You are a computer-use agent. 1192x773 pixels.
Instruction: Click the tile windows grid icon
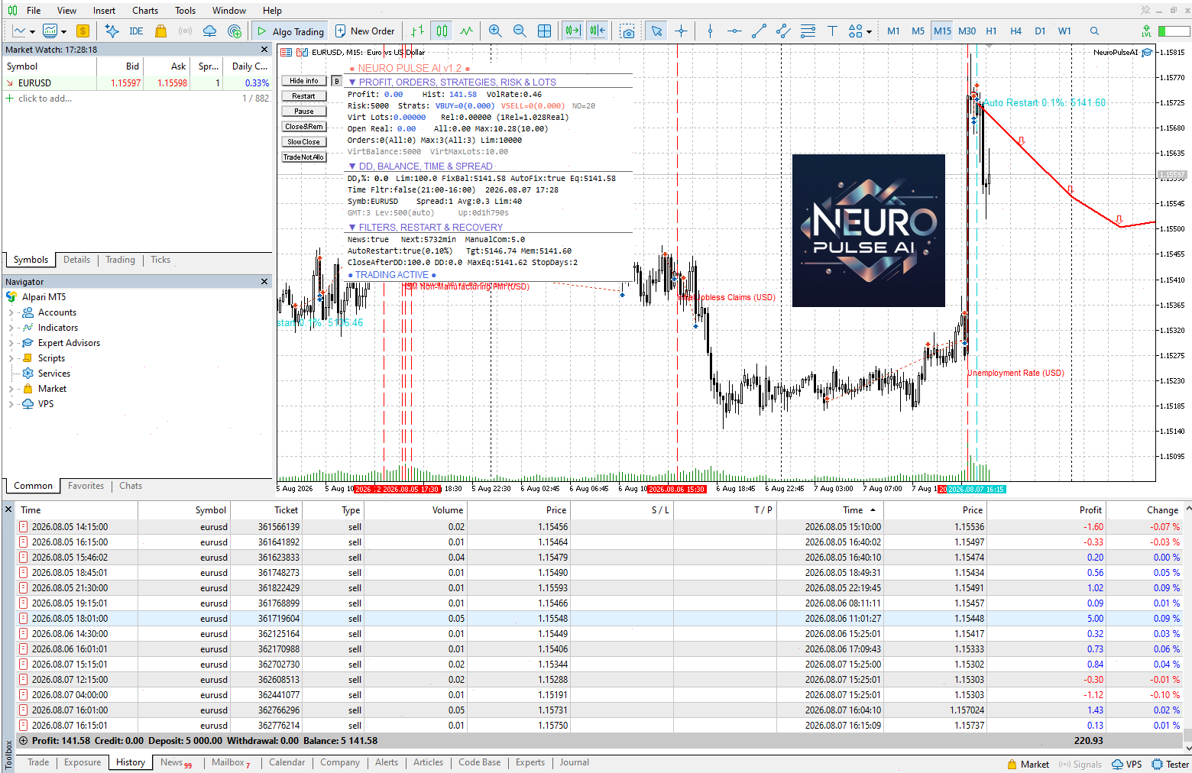(544, 31)
